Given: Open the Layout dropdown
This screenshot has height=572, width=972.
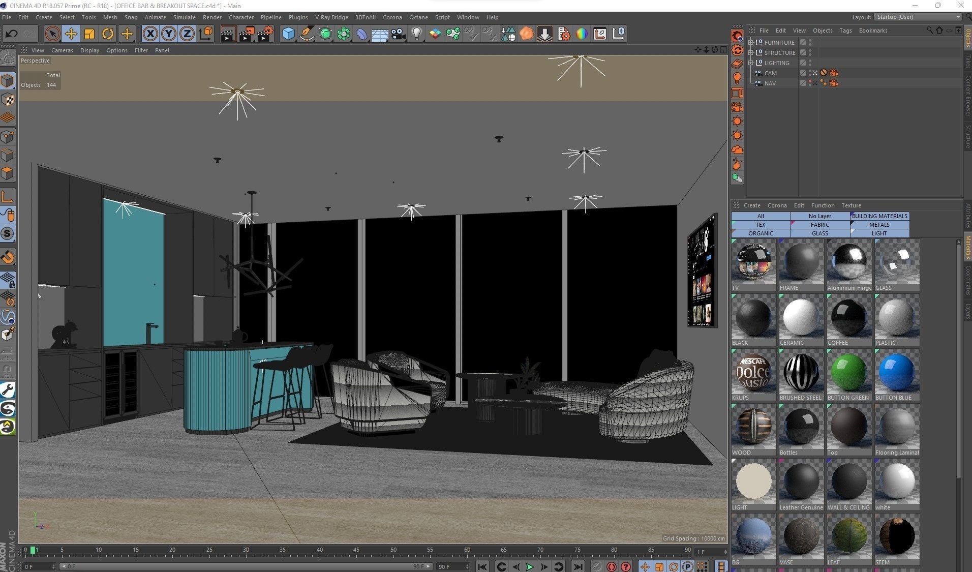Looking at the screenshot, I should 918,17.
